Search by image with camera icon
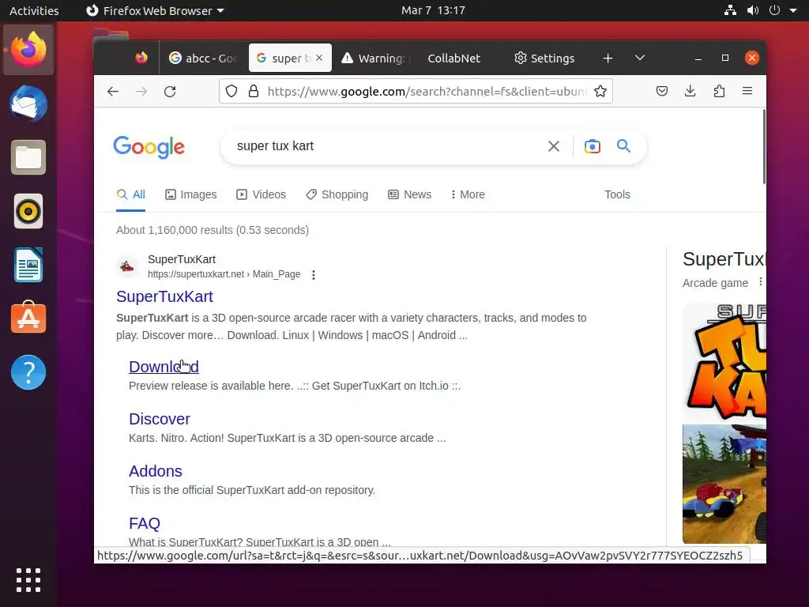The width and height of the screenshot is (809, 607). [593, 146]
